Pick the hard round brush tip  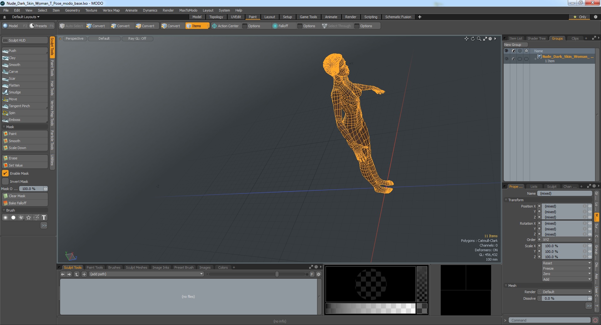point(13,217)
